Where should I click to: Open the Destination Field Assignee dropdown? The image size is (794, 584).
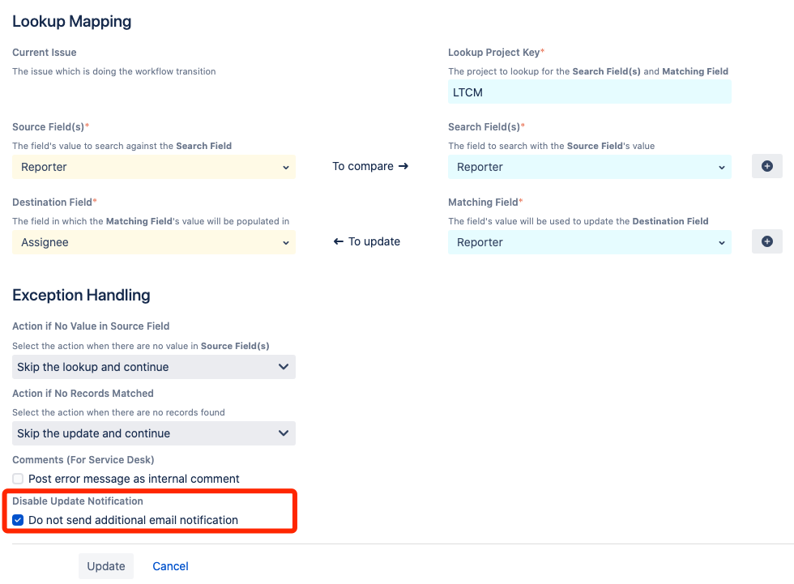[x=154, y=242]
